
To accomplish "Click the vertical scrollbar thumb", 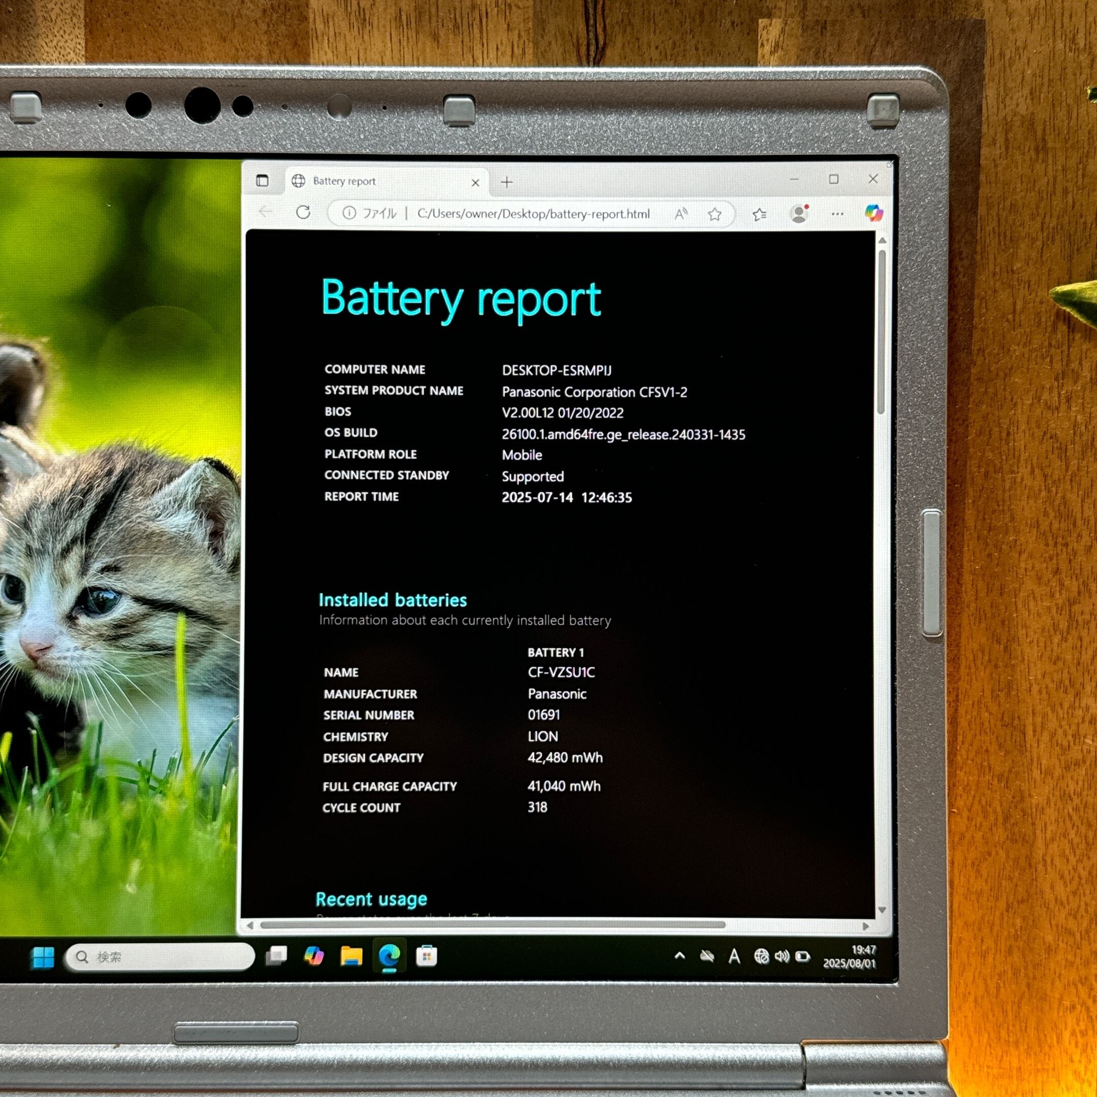I will (x=881, y=332).
